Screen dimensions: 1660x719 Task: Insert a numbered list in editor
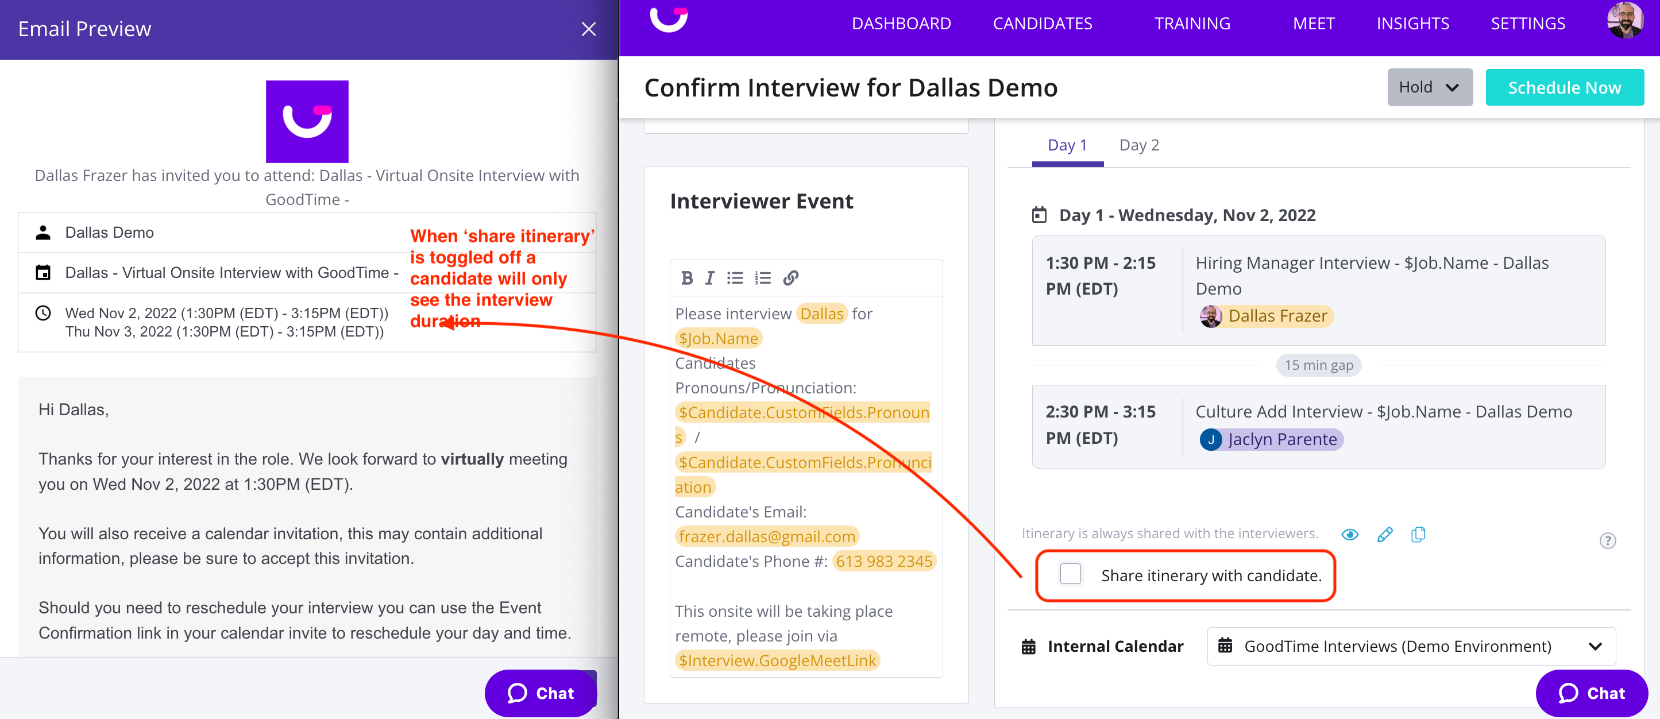pos(763,278)
